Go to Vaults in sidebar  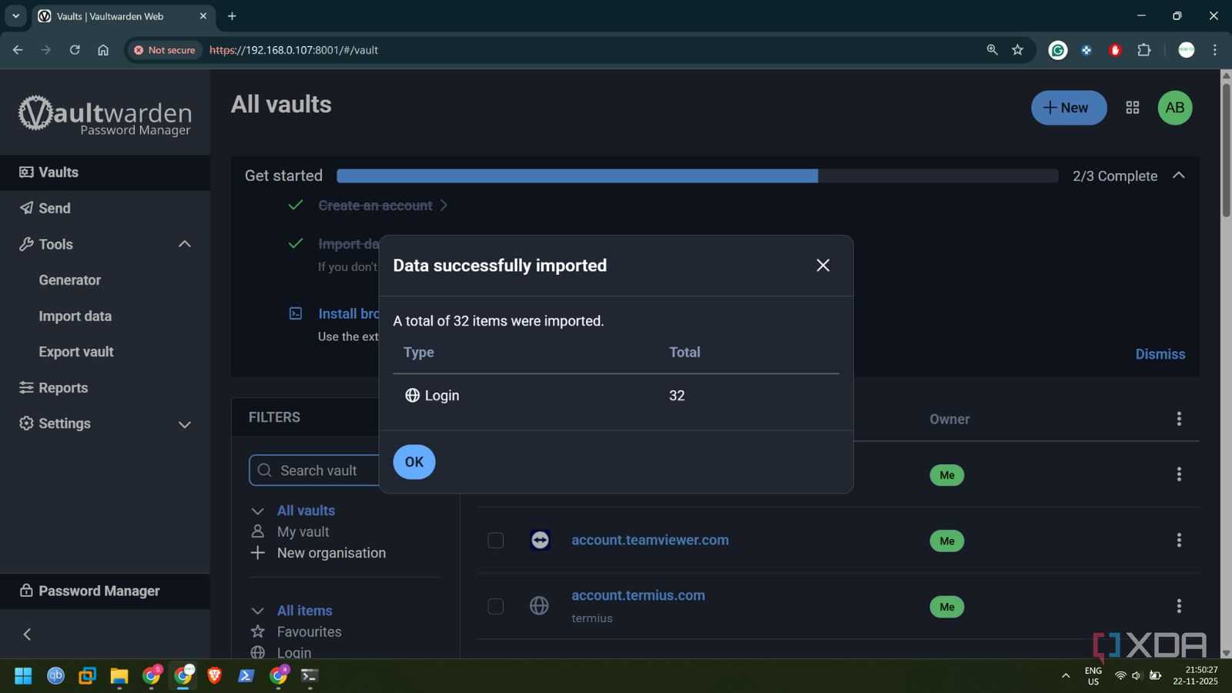pyautogui.click(x=105, y=172)
